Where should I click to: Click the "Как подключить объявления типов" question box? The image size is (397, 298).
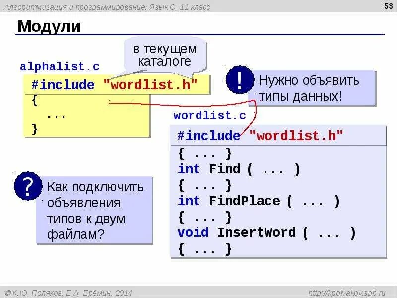tap(95, 210)
